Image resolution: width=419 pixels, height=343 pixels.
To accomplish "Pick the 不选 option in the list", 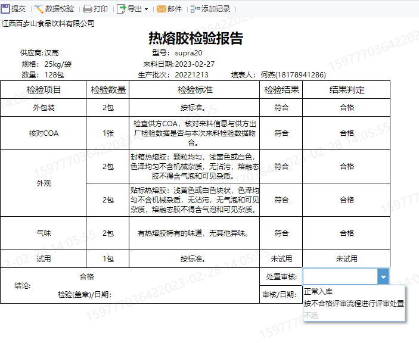I will point(311,315).
